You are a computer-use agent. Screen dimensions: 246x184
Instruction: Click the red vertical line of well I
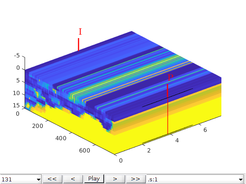tap(79, 44)
